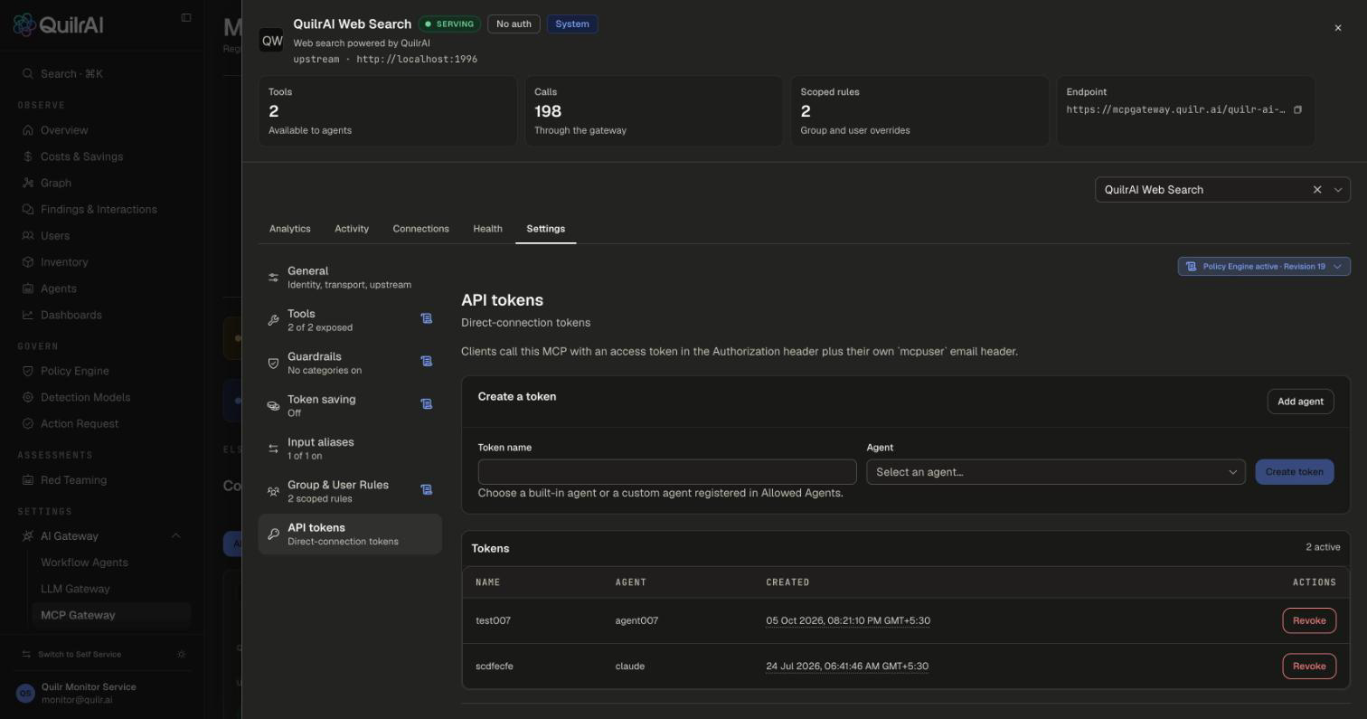Open Group & User Rules section

coord(350,491)
